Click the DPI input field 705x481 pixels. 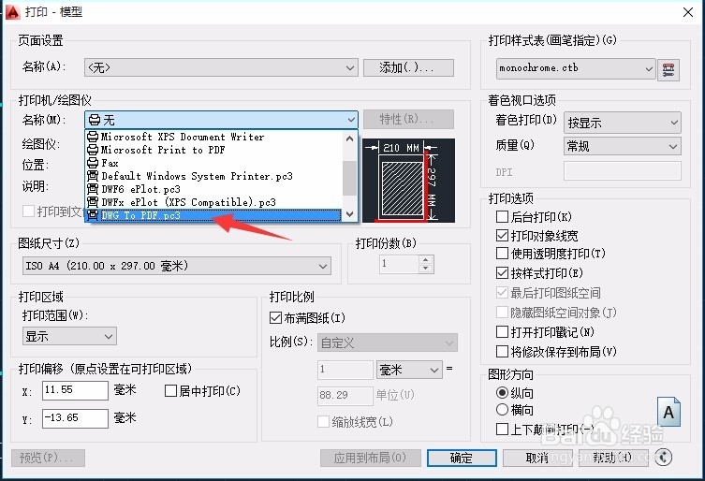tap(623, 171)
